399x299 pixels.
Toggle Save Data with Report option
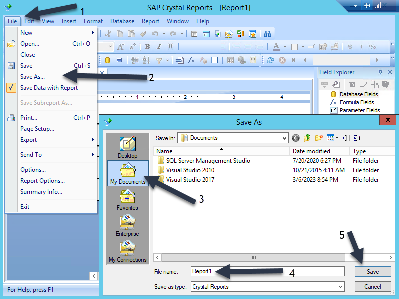[x=49, y=88]
